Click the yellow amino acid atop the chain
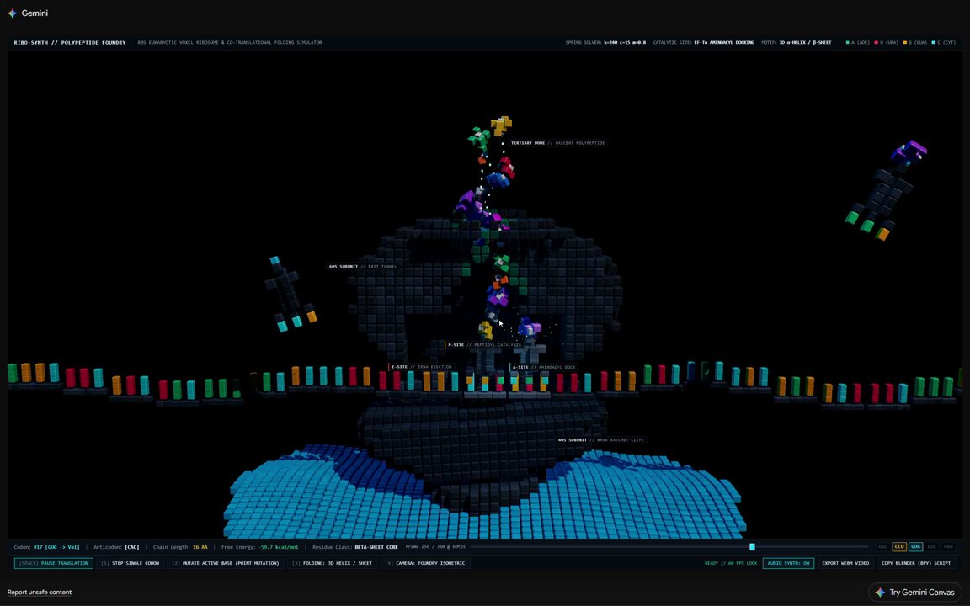Screen dimensions: 970x606 501,125
